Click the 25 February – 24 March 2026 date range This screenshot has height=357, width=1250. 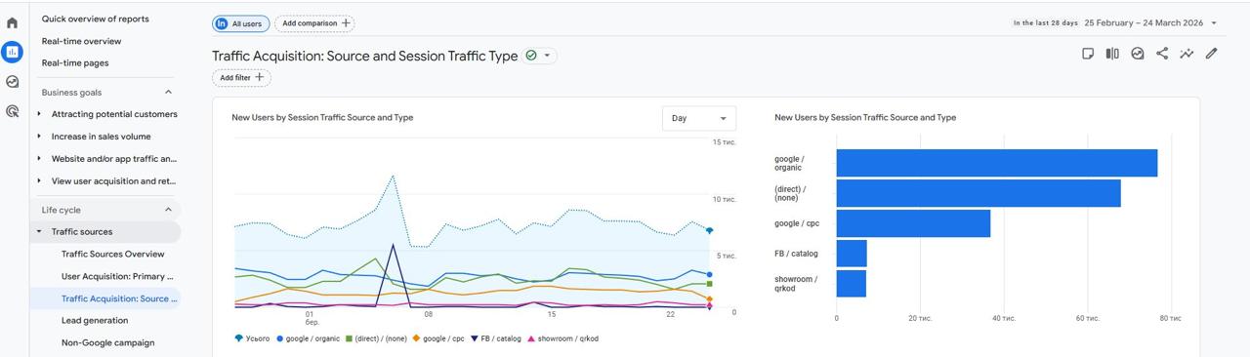pyautogui.click(x=1144, y=22)
